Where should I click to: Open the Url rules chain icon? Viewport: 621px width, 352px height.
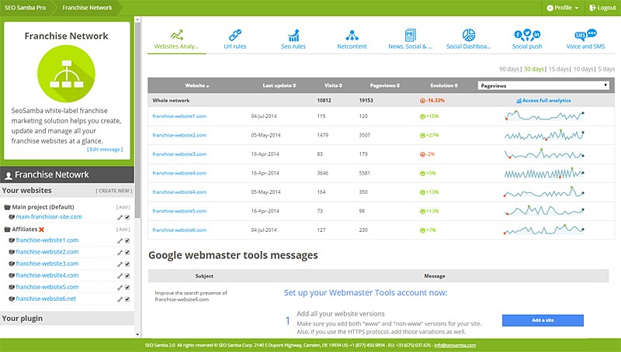point(235,35)
